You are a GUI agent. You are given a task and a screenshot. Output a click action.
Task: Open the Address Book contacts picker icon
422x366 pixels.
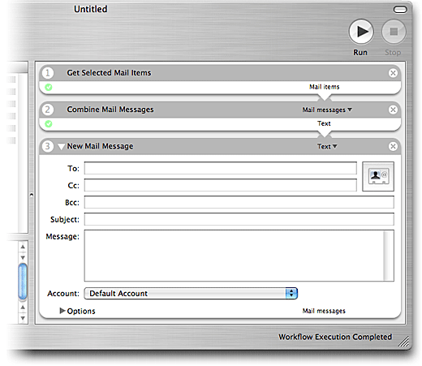pos(378,176)
